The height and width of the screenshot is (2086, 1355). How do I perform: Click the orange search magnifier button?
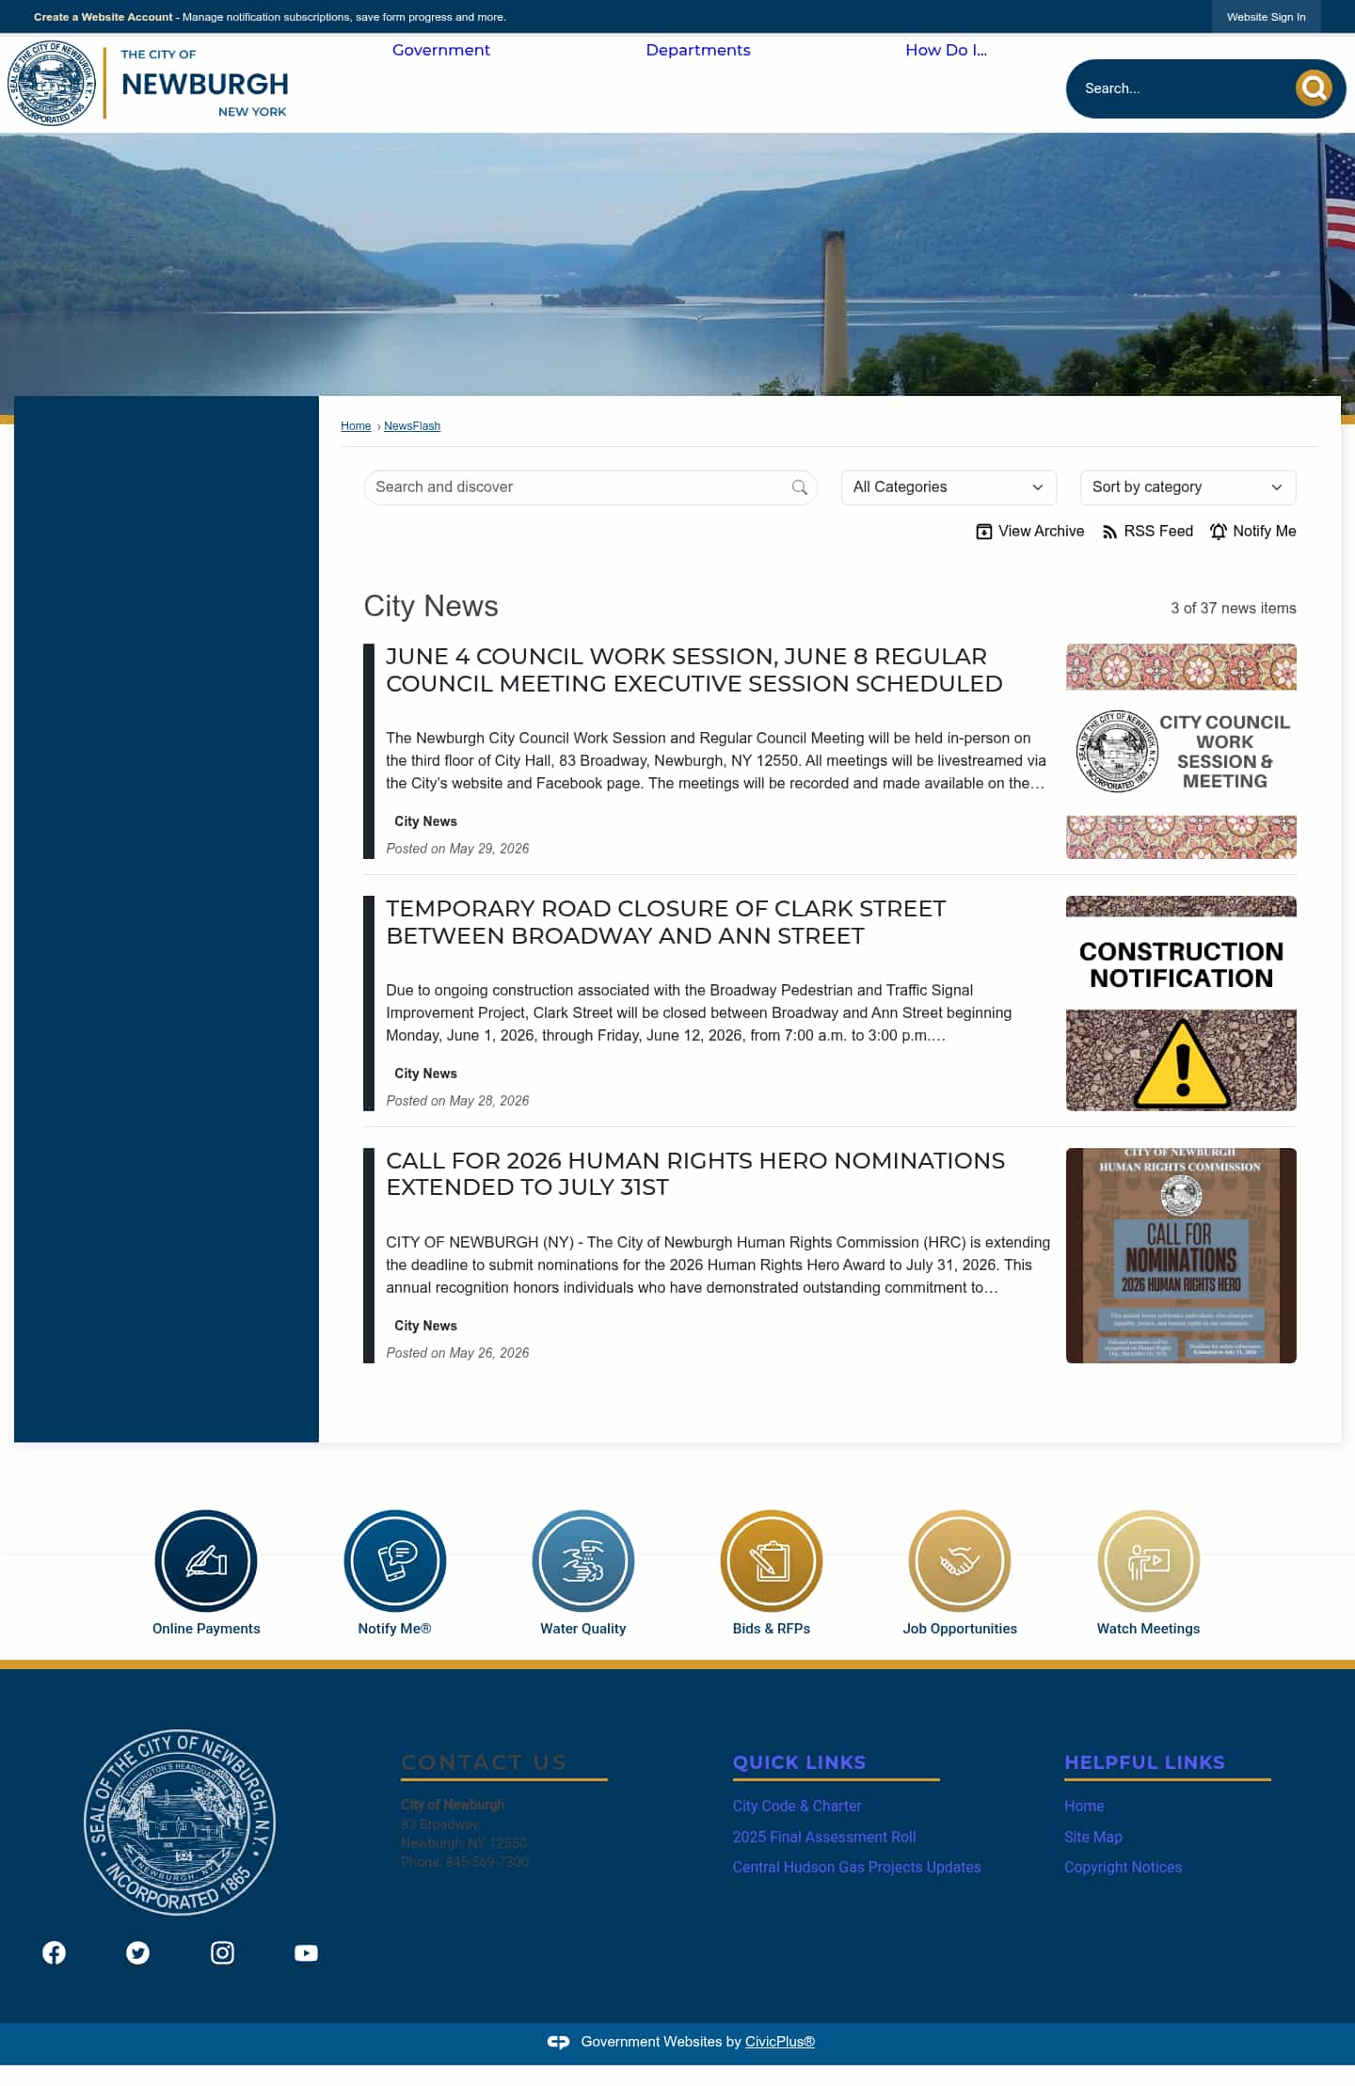(x=1314, y=88)
